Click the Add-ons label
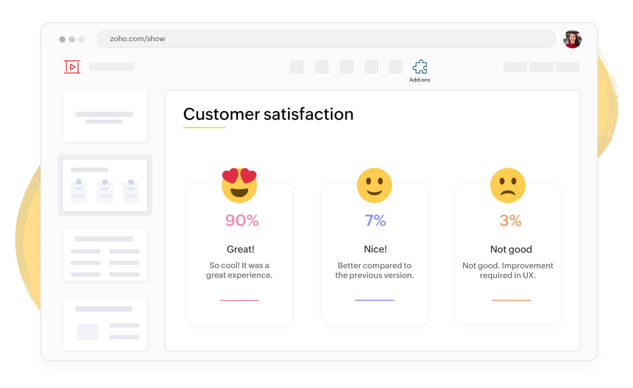Image resolution: width=633 pixels, height=388 pixels. (420, 80)
